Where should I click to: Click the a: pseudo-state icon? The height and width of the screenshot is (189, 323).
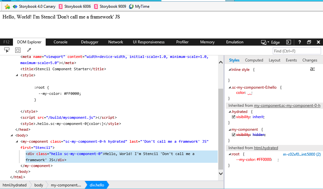pos(312,69)
